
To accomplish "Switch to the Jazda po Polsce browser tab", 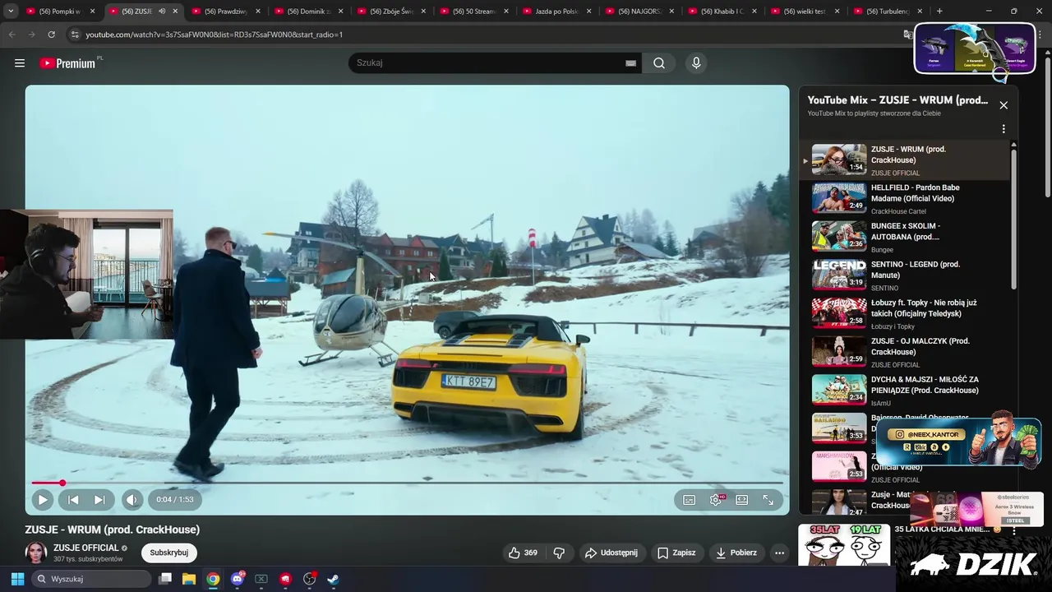I will tap(557, 12).
